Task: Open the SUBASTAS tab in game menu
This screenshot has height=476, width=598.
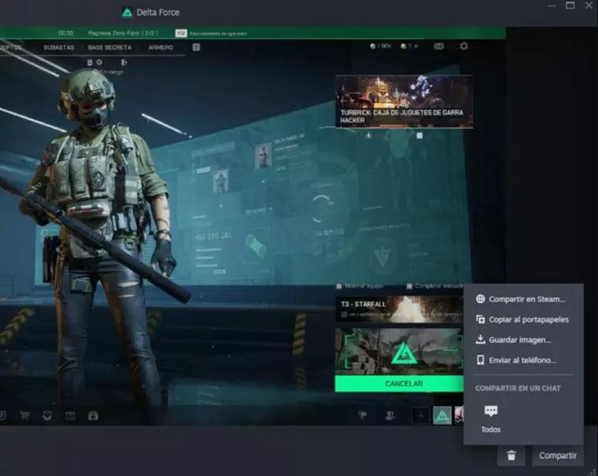Action: pos(59,47)
